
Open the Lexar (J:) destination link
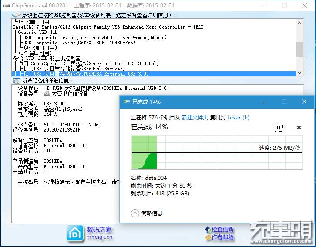(x=238, y=117)
